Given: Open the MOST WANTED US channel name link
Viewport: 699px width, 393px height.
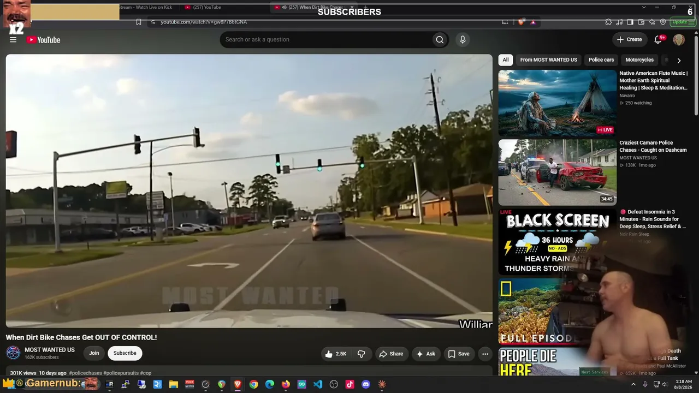Looking at the screenshot, I should click(50, 350).
